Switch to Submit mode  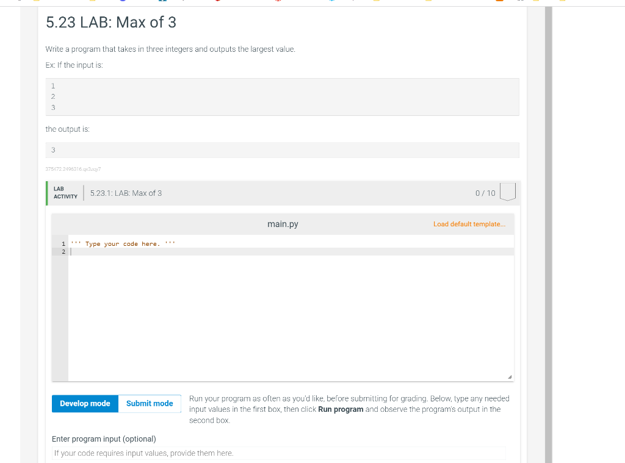(x=150, y=403)
